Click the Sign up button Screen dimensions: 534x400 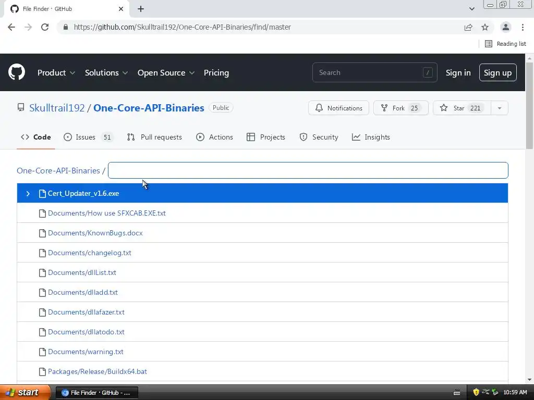tap(497, 72)
